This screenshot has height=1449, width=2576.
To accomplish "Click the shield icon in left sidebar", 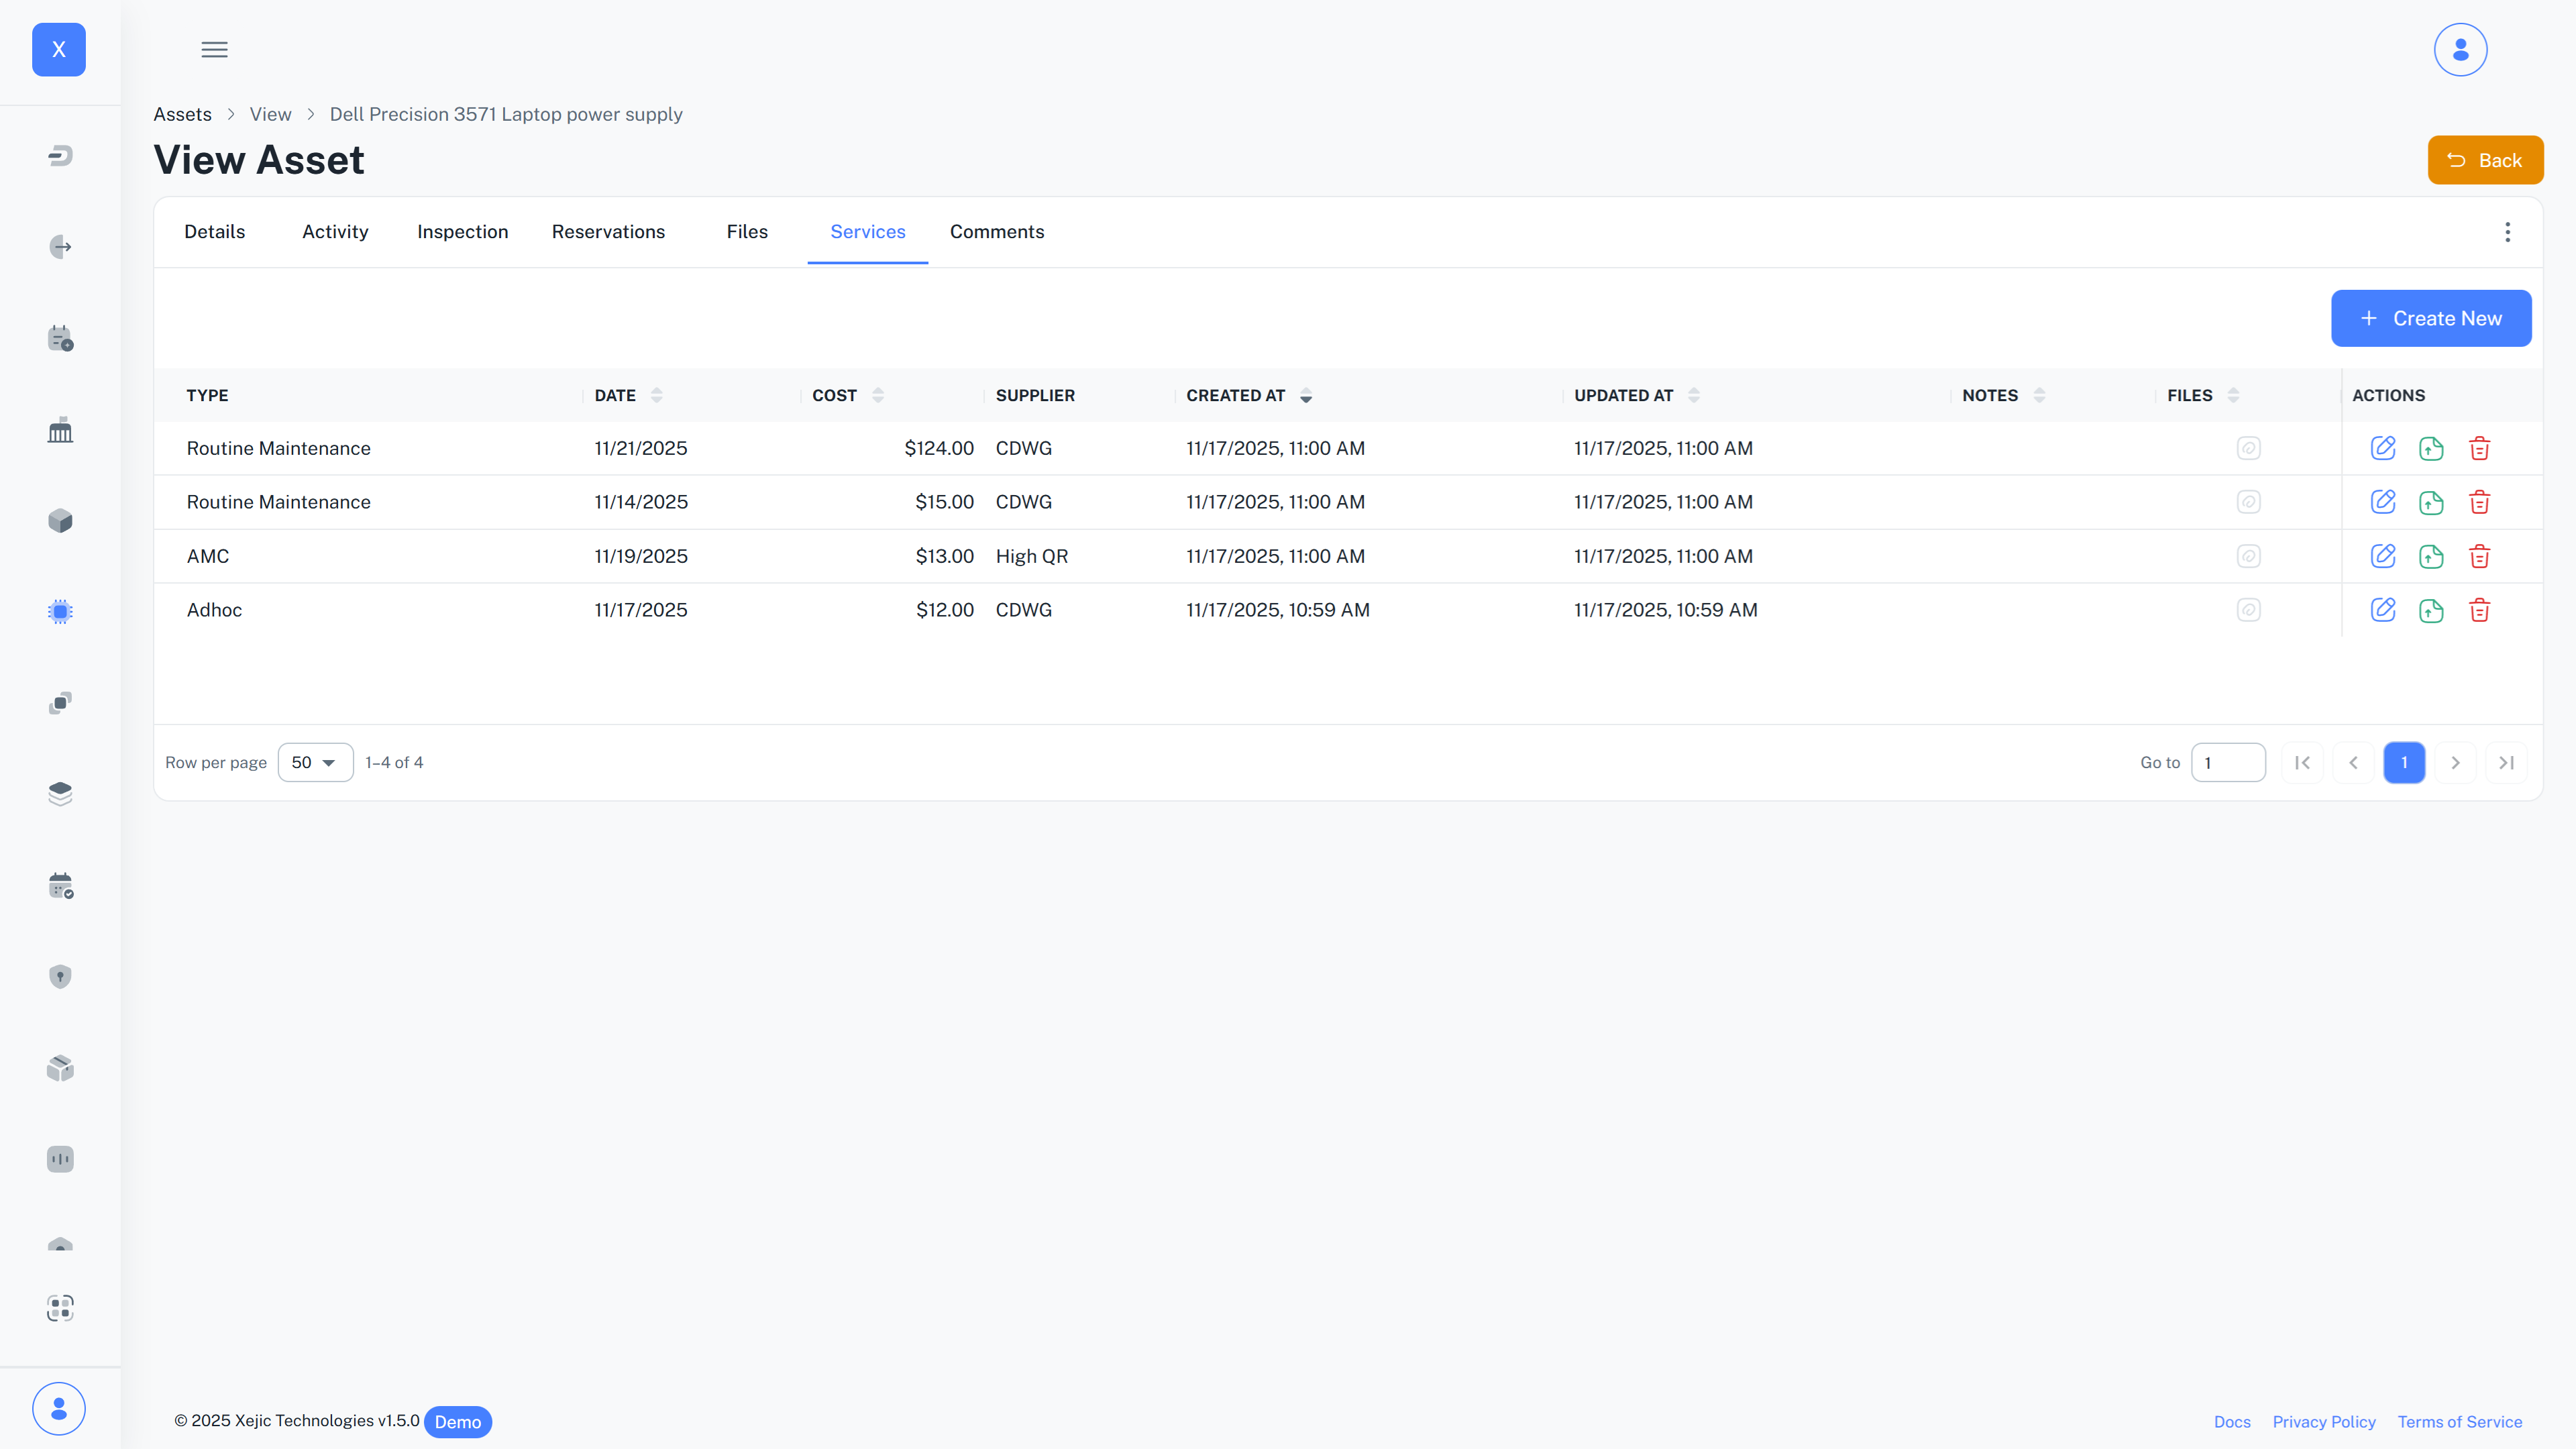I will 60,976.
